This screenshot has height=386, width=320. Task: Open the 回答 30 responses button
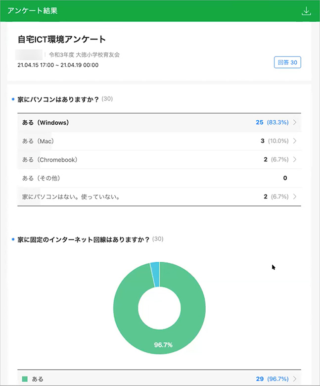[x=287, y=62]
